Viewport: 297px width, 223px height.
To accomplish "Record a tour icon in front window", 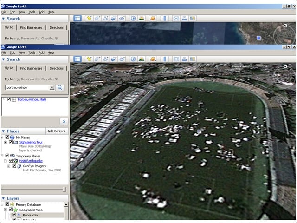I will (x=122, y=59).
